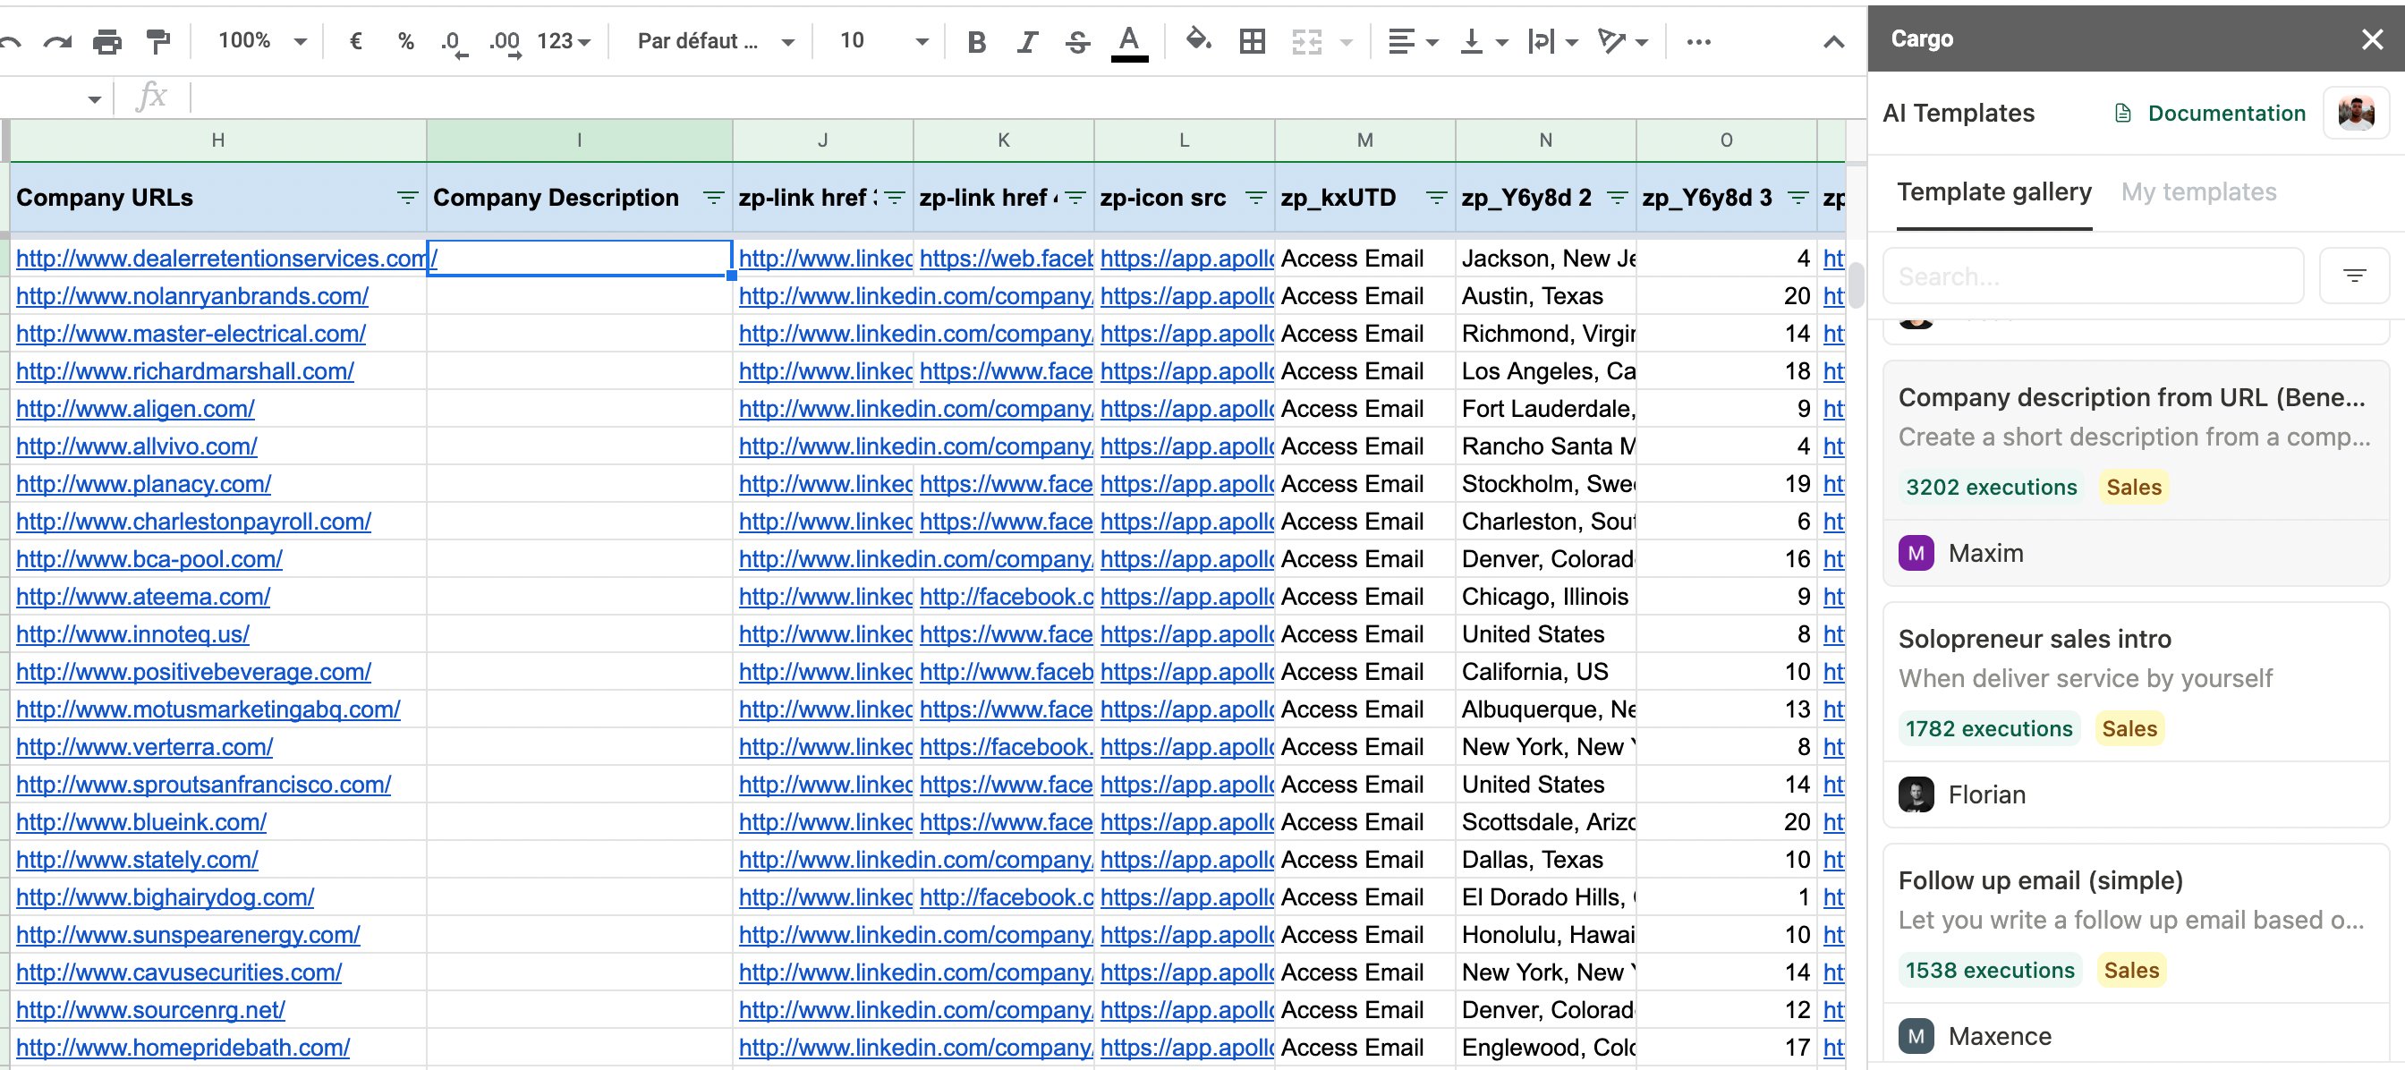2405x1070 pixels.
Task: Expand the Par défaut font dropdown
Action: point(714,41)
